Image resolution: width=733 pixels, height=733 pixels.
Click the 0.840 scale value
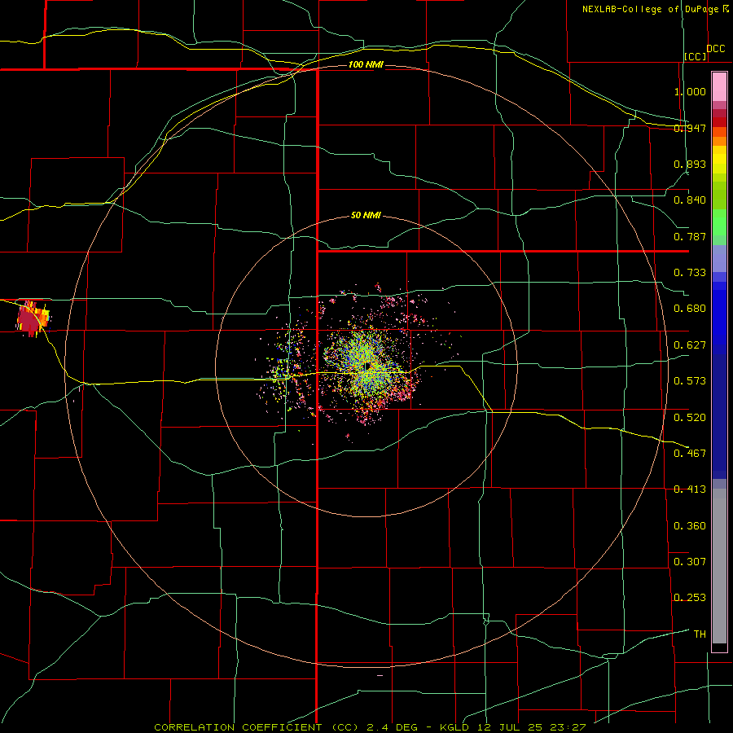click(x=690, y=200)
